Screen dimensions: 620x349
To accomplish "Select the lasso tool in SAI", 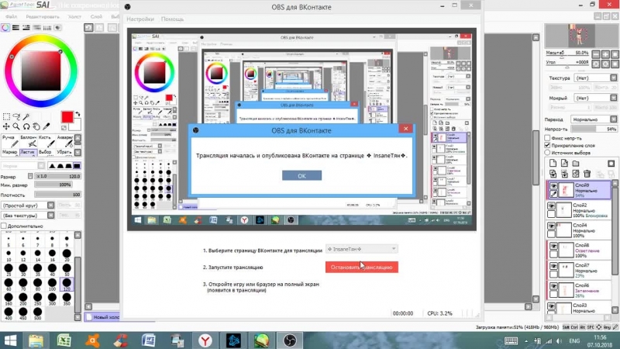I will pyautogui.click(x=16, y=117).
